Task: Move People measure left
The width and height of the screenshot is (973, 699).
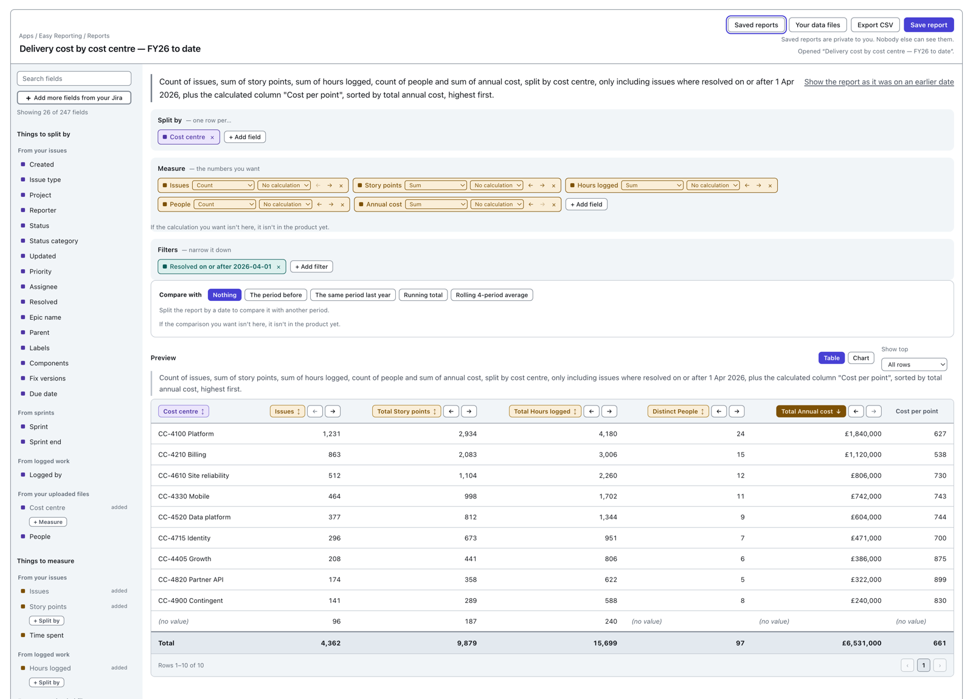Action: tap(319, 204)
